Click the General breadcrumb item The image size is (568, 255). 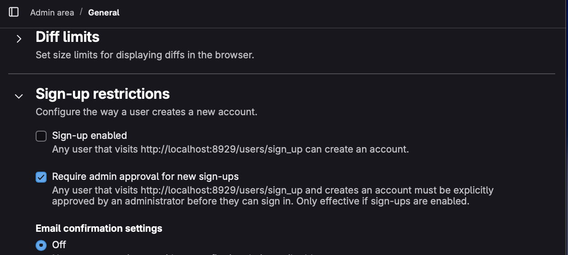point(104,13)
